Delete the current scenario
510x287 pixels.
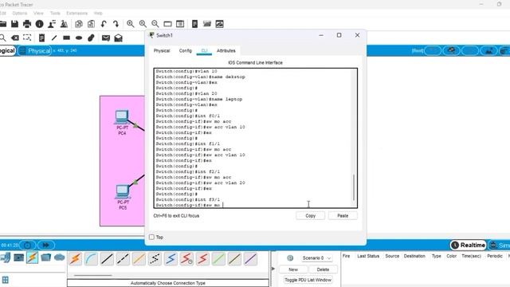[x=323, y=269]
